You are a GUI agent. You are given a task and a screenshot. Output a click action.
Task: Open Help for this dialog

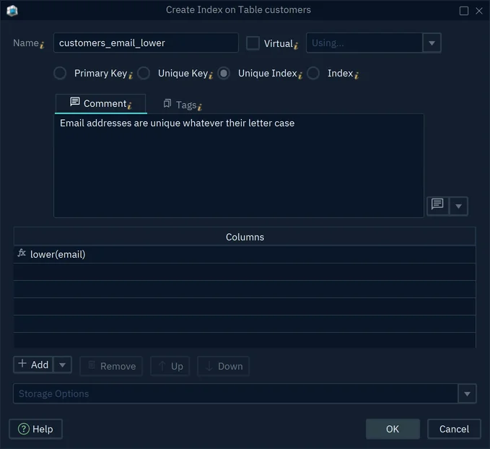(x=35, y=429)
